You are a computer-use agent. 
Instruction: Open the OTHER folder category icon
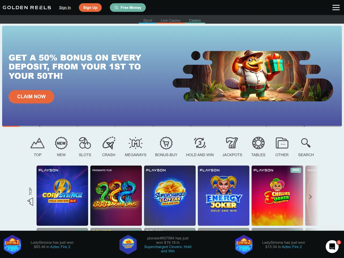[x=282, y=143]
